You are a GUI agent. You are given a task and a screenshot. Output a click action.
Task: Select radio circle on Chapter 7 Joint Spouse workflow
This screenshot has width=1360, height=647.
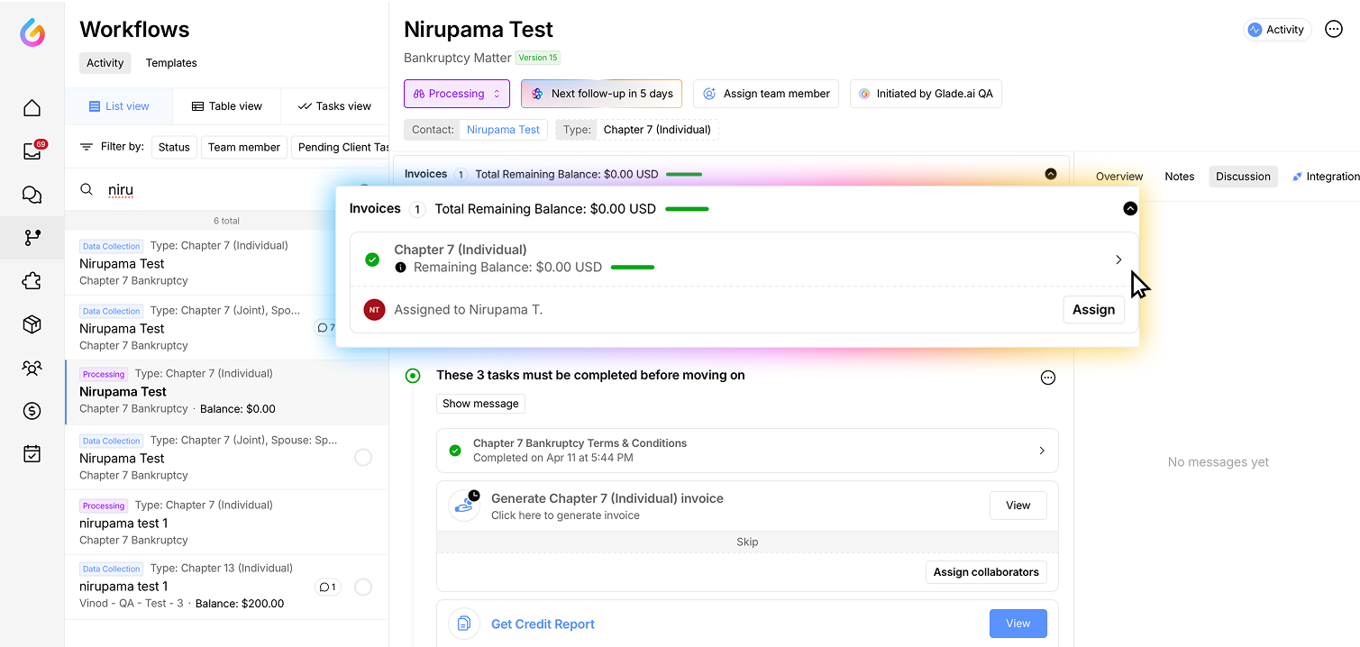[363, 458]
